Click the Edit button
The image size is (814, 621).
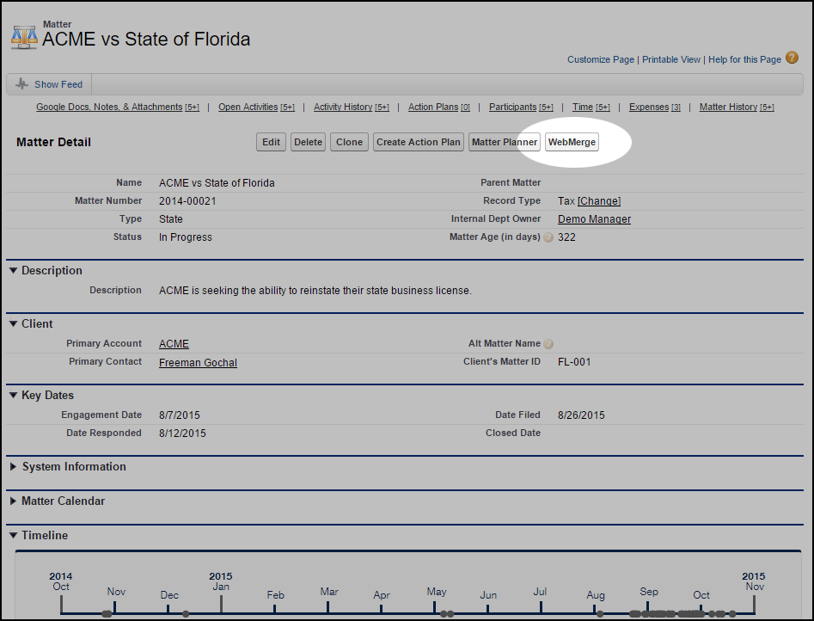tap(271, 142)
